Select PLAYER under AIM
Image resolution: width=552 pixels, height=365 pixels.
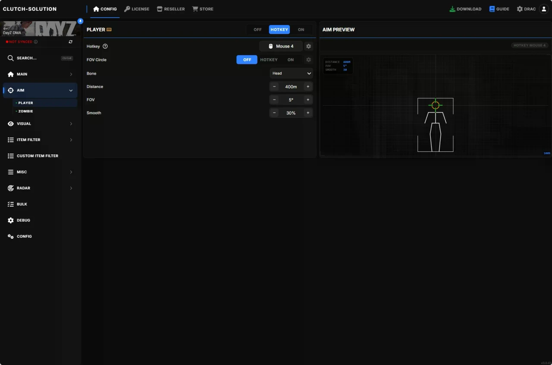point(45,103)
